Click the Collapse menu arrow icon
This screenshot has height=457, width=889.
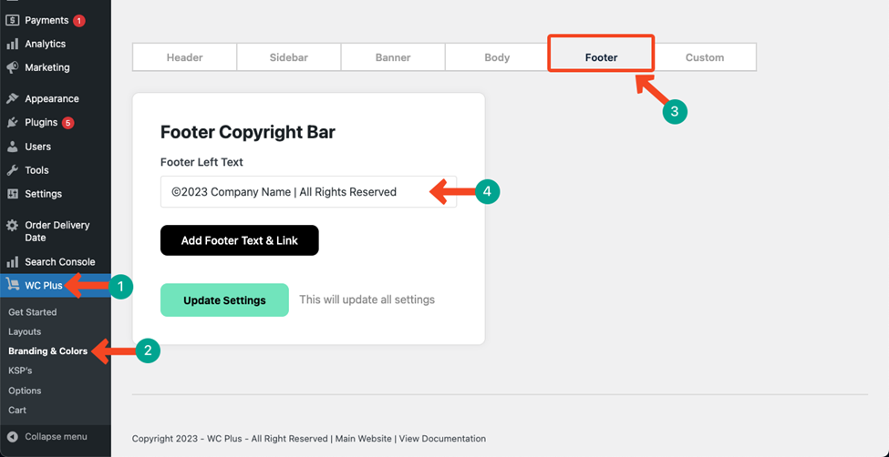click(x=13, y=437)
